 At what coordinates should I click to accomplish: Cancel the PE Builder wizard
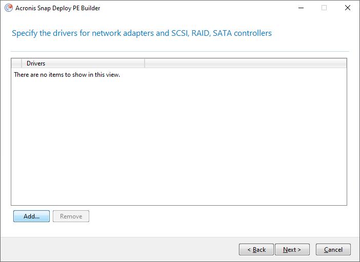point(333,250)
